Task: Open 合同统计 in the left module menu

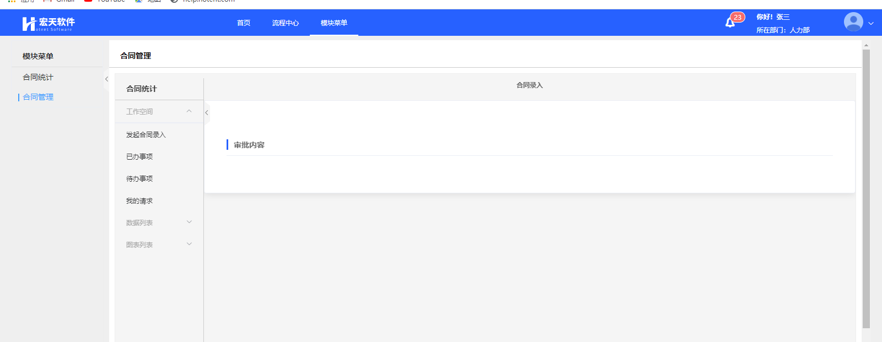Action: click(38, 77)
